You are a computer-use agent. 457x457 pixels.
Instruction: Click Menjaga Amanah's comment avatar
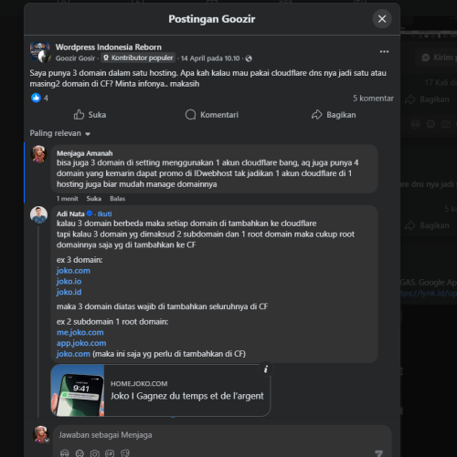pos(38,154)
